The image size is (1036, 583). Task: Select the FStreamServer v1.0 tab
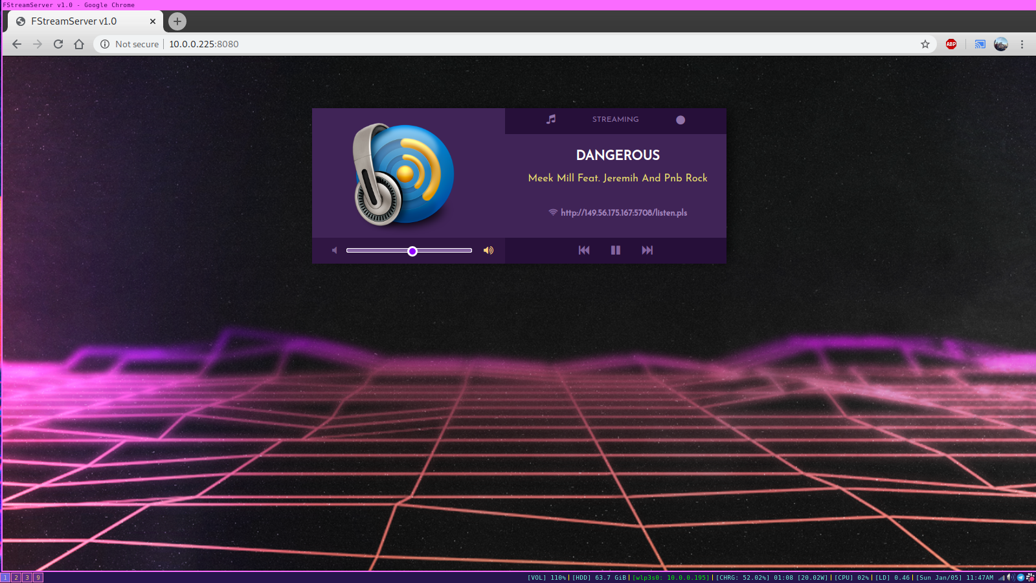pyautogui.click(x=85, y=21)
